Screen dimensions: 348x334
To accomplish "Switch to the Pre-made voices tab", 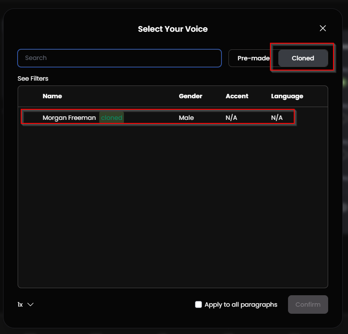I will (253, 58).
